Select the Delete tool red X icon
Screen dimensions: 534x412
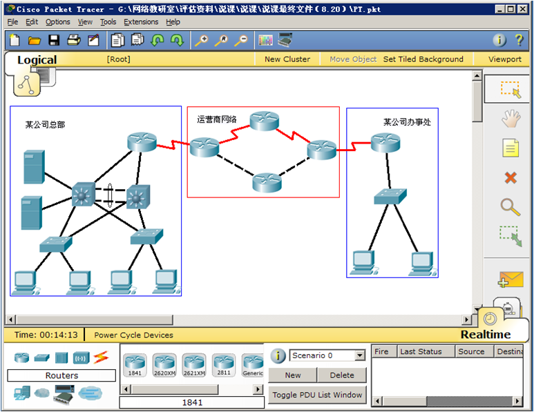click(511, 177)
